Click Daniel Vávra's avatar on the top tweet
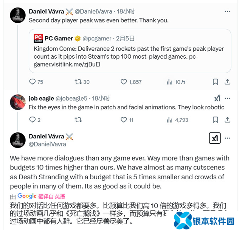This screenshot has width=242, height=230. (x=18, y=15)
